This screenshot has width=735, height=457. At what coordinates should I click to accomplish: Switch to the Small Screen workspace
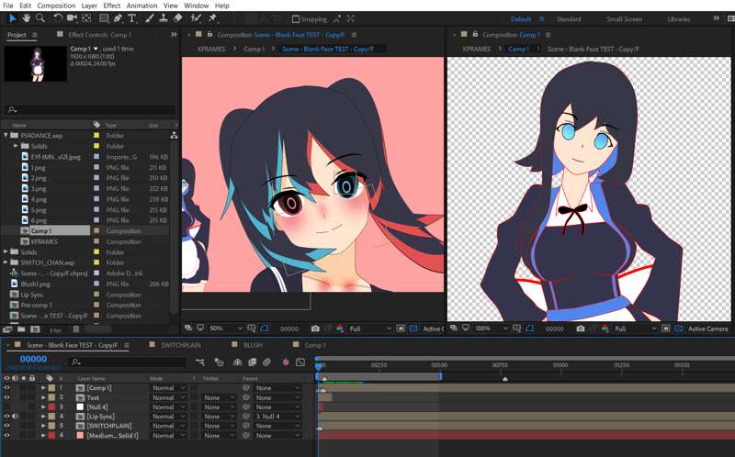[624, 19]
